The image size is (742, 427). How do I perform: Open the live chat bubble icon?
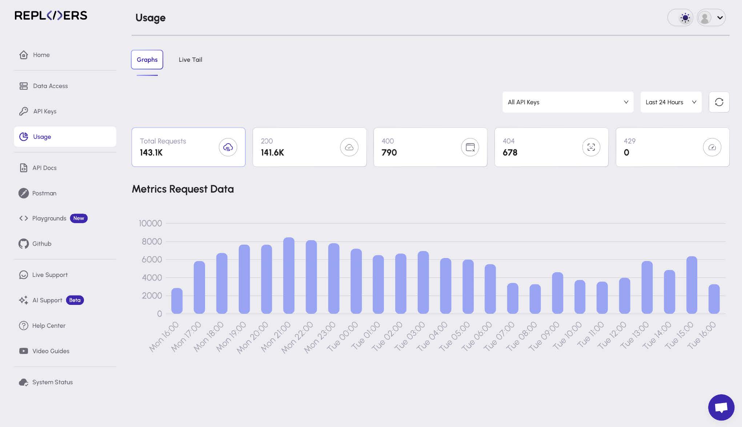tap(721, 407)
